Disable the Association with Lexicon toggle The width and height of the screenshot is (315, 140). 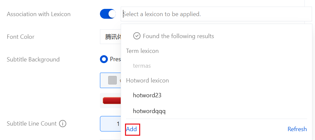[x=108, y=14]
